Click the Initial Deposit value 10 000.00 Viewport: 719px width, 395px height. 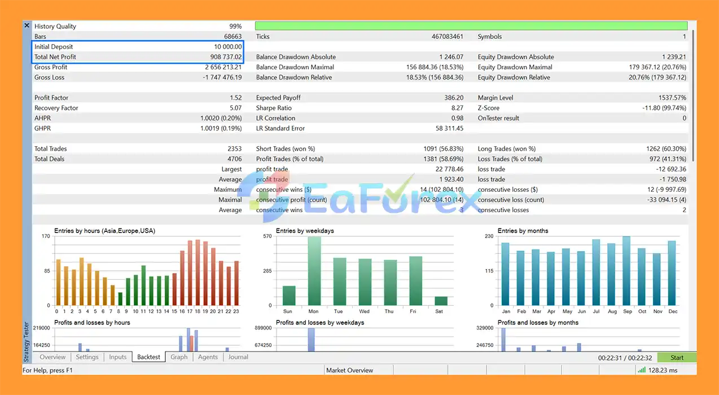click(x=228, y=47)
